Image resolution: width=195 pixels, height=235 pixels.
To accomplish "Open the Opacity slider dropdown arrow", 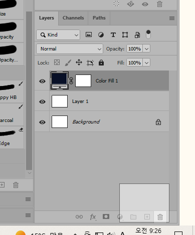I will 146,49.
